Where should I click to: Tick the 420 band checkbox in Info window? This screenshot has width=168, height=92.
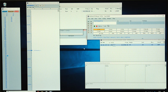click(x=115, y=11)
